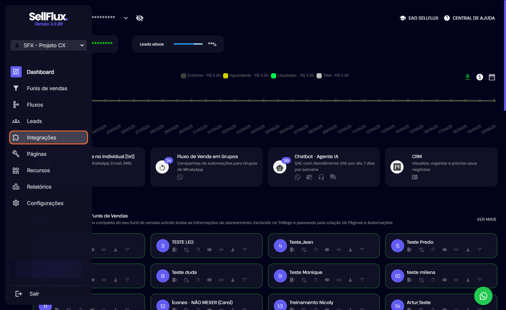Open the TESTE LEO funnel
506x310 pixels.
pos(206,246)
